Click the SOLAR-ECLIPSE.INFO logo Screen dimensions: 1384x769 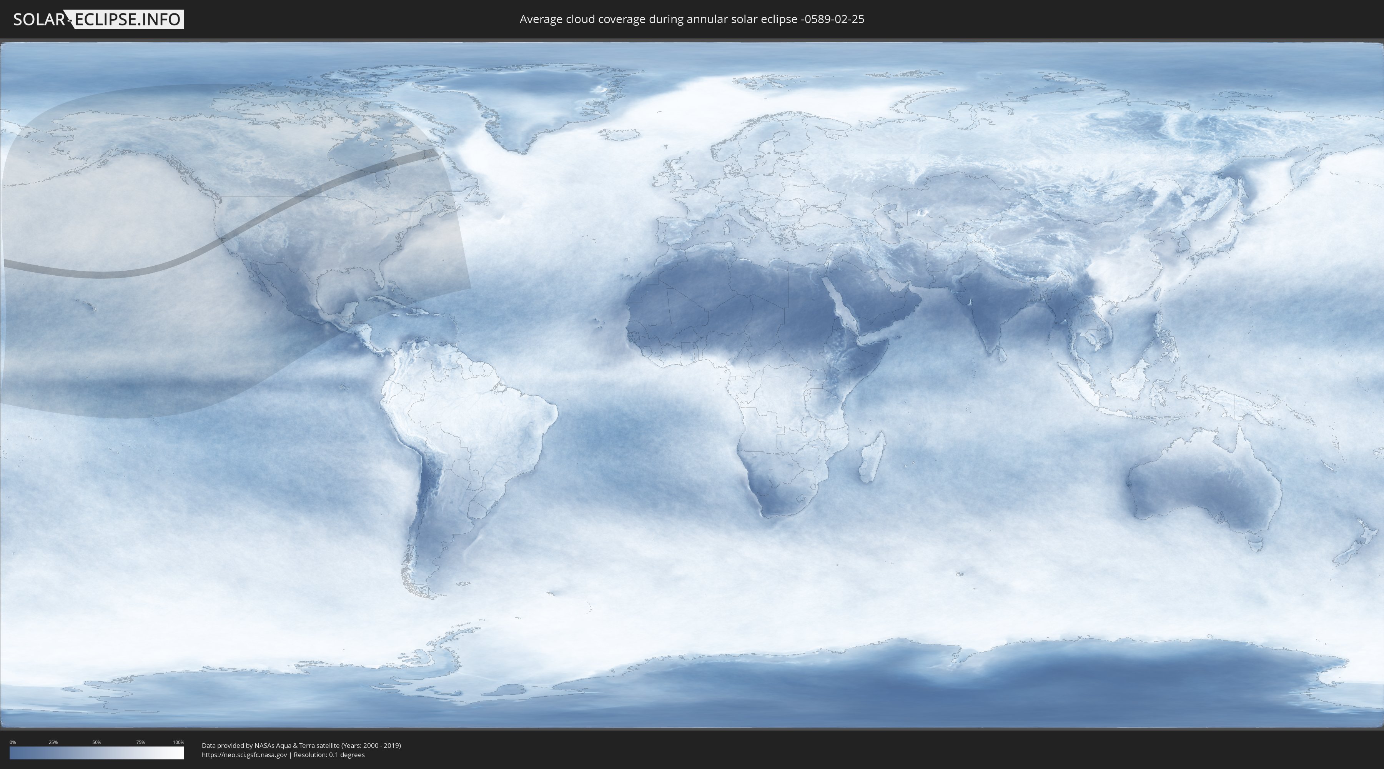98,19
